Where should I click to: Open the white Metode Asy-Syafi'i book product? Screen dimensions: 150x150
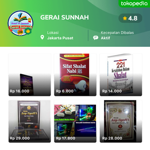[x=121, y=121]
